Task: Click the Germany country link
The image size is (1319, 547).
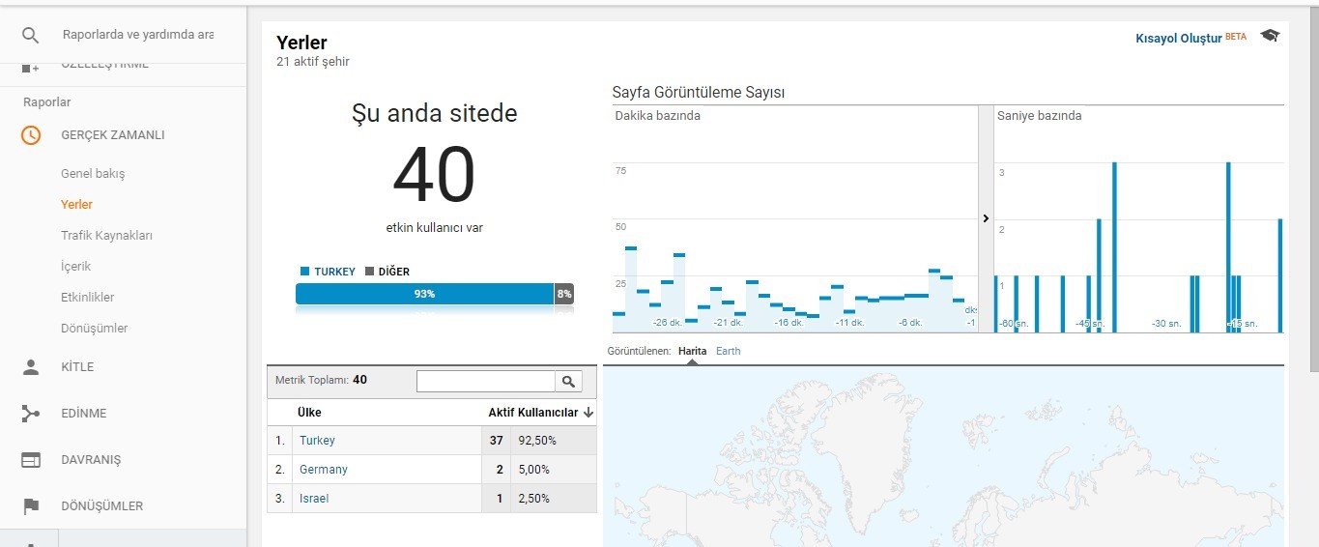Action: (324, 470)
